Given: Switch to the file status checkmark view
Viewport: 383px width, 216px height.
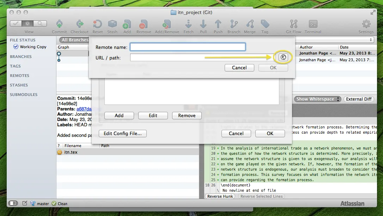Looking at the screenshot, I should [x=16, y=24].
